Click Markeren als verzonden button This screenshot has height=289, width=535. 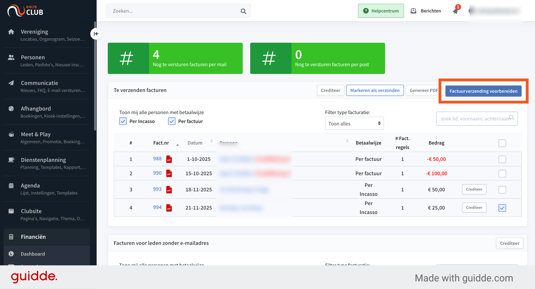[x=375, y=90]
